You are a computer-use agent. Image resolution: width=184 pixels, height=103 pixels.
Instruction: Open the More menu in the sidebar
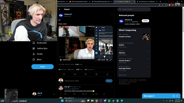[x=37, y=60]
